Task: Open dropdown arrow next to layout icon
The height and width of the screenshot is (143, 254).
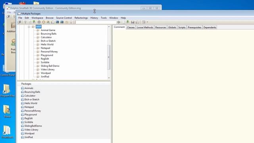Action: [x=147, y=22]
